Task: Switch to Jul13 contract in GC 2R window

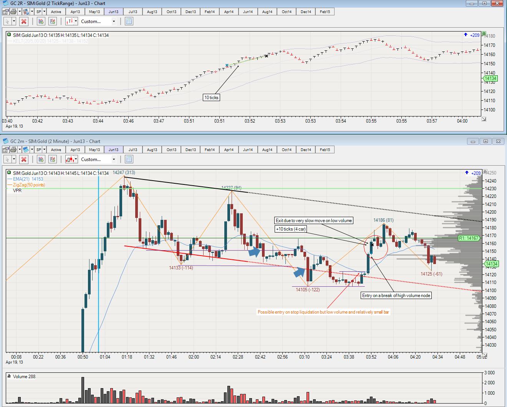Action: (133, 12)
